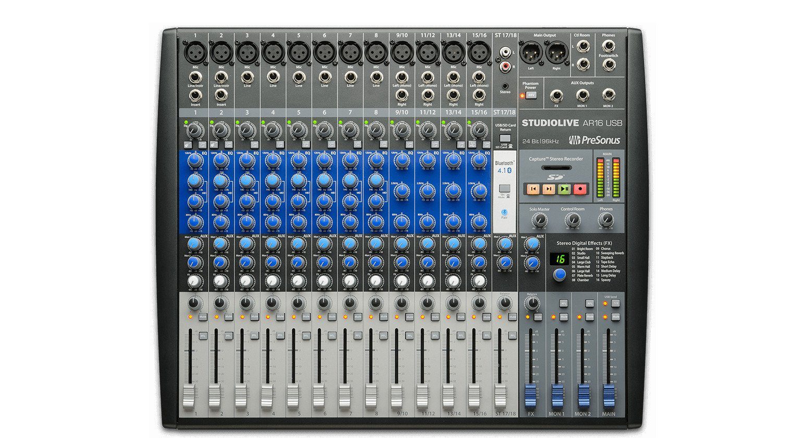Click the Ctl Room L output jack

click(x=583, y=47)
